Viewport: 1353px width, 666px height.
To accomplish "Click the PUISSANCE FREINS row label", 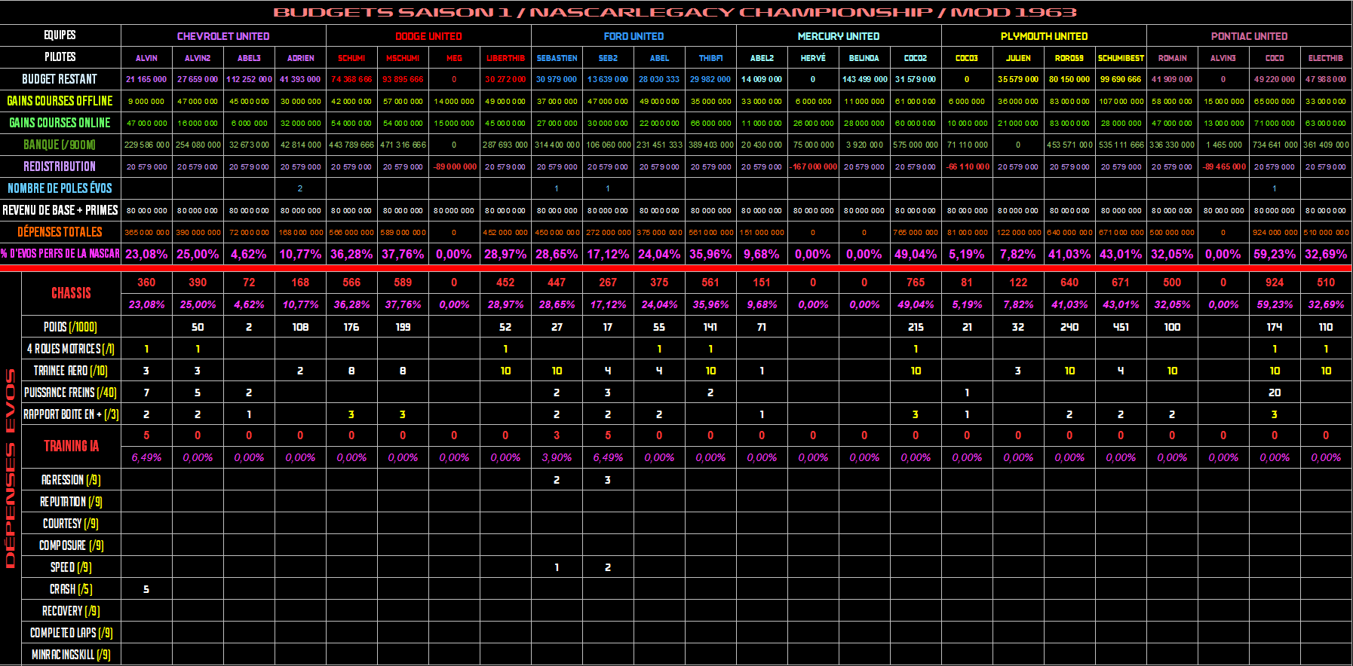I will (x=71, y=393).
